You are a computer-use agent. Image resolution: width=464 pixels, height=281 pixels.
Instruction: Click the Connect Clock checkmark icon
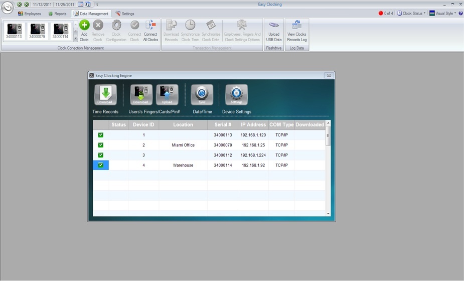tap(134, 25)
